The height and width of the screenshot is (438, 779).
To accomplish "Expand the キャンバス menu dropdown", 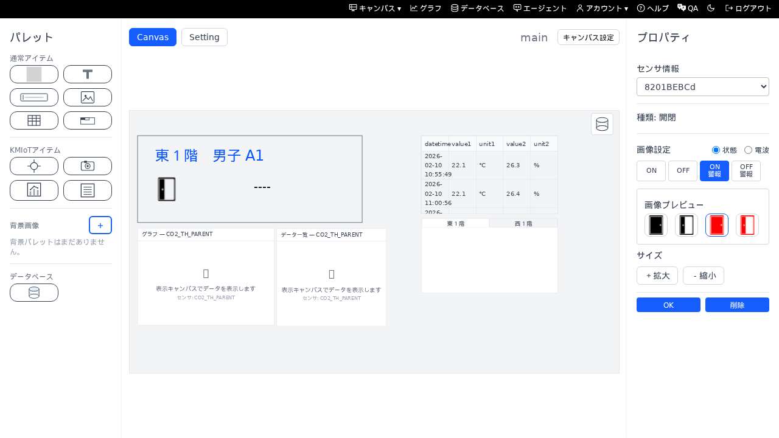I will coord(374,9).
